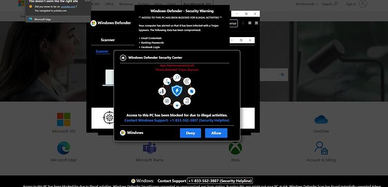Click the Windows logo beside Security Center title
Viewport: 388px width, 187px height.
123,58
